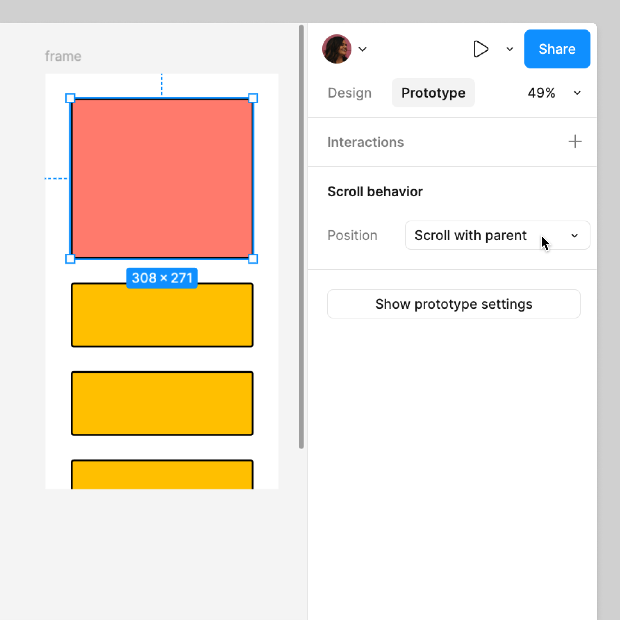The height and width of the screenshot is (620, 620).
Task: Open the Play options dropdown arrow
Action: click(508, 49)
